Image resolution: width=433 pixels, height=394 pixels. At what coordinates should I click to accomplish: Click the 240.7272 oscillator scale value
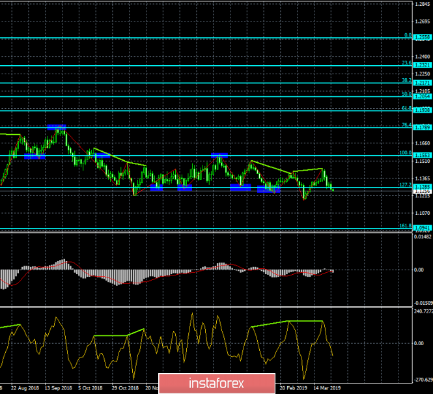pos(423,311)
